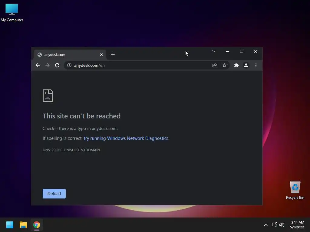
Task: Share this page icon
Action: (x=215, y=65)
